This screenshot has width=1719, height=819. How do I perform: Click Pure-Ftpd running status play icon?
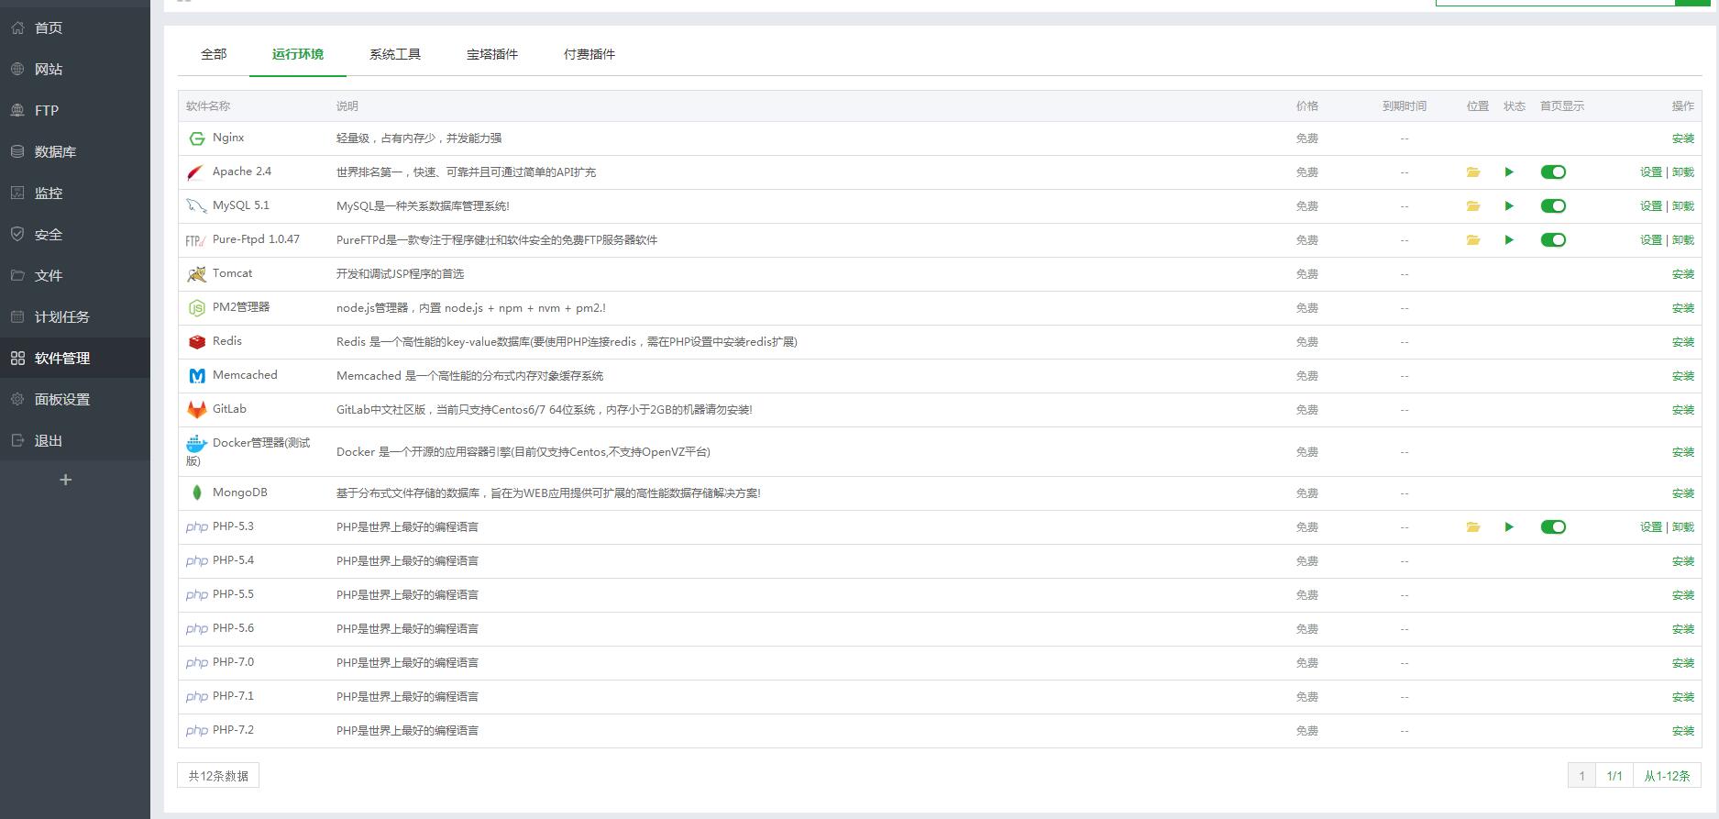coord(1509,240)
